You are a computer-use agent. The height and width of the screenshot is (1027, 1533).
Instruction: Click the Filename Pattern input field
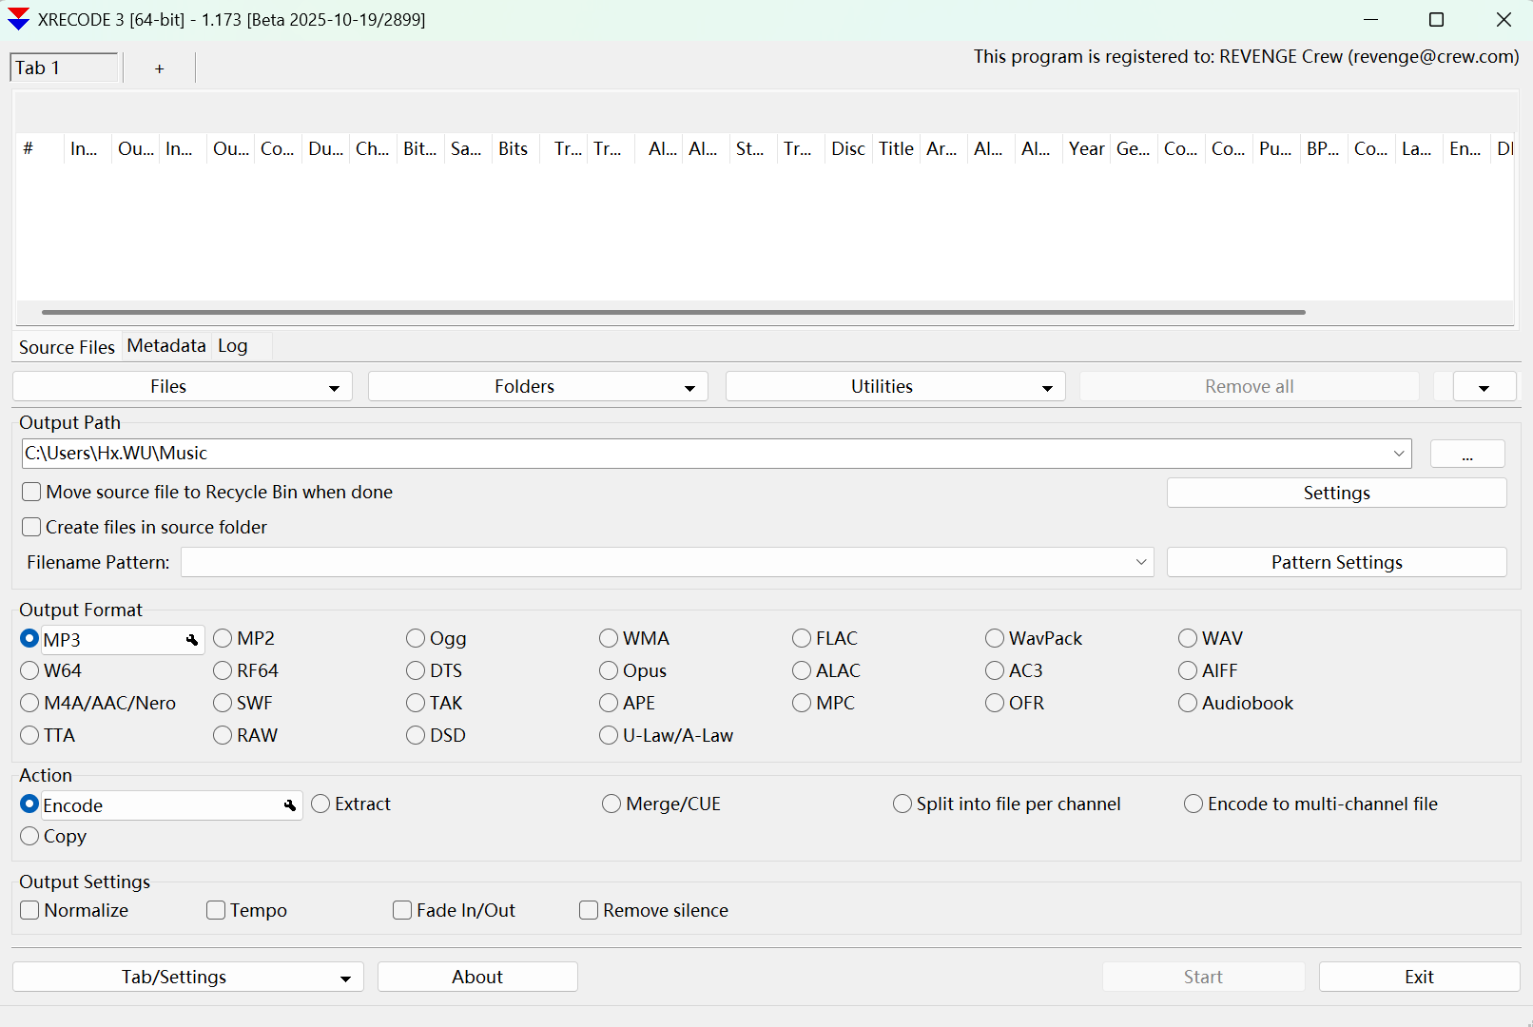point(656,562)
